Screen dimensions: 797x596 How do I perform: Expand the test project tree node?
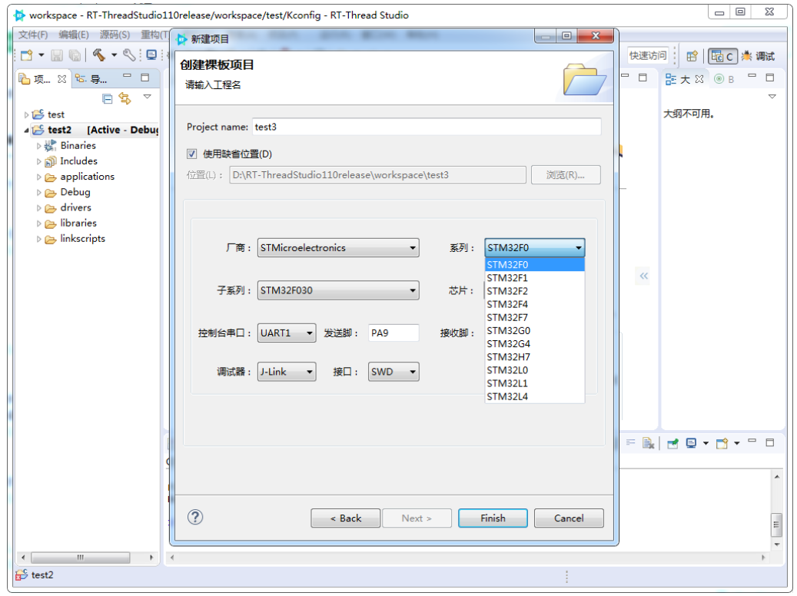click(x=26, y=115)
